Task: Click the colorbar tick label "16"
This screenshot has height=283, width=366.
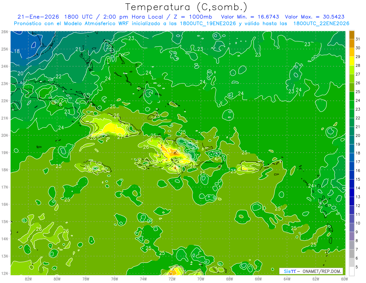Action: pos(358,171)
